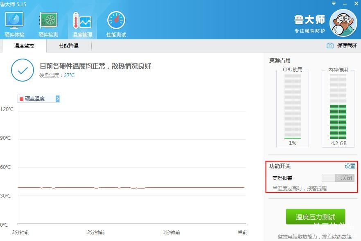Open the 硬件检测 hardware detection icon

[x=48, y=24]
